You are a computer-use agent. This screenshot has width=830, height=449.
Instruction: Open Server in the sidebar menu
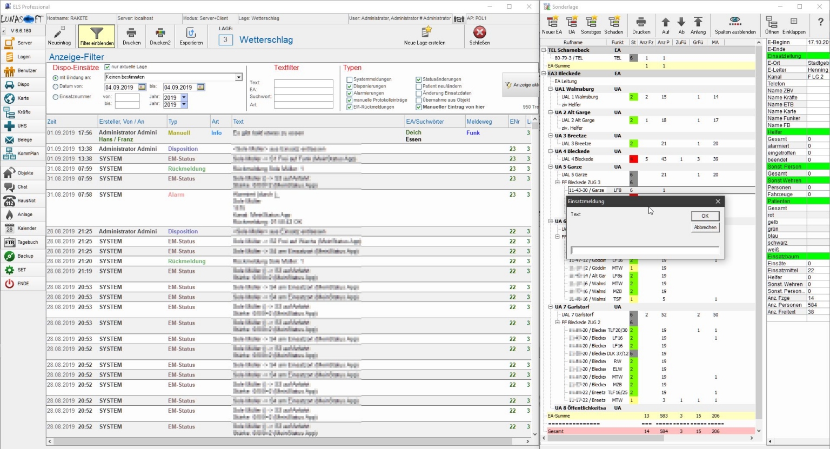pos(23,43)
